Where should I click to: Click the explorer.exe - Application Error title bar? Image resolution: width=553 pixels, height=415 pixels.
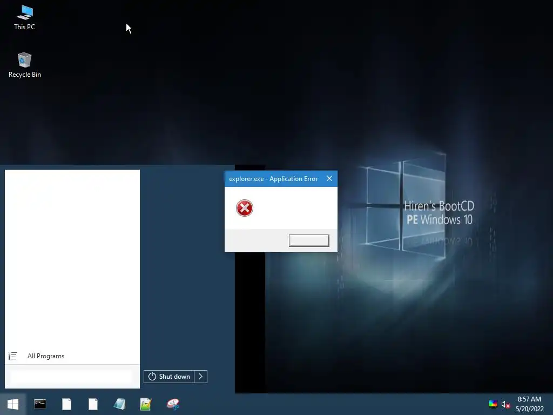[x=273, y=179]
